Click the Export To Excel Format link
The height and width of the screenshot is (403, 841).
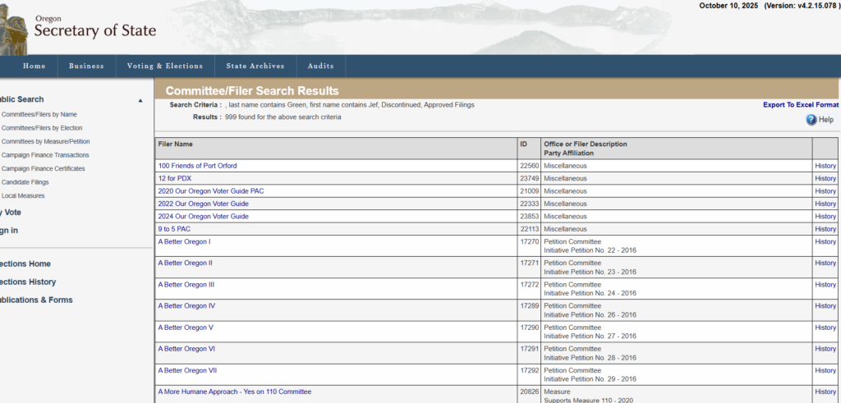tap(800, 105)
